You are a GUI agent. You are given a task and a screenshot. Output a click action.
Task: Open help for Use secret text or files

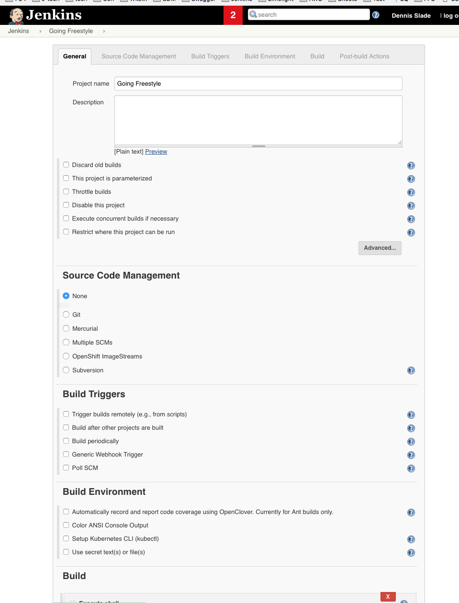tap(411, 553)
